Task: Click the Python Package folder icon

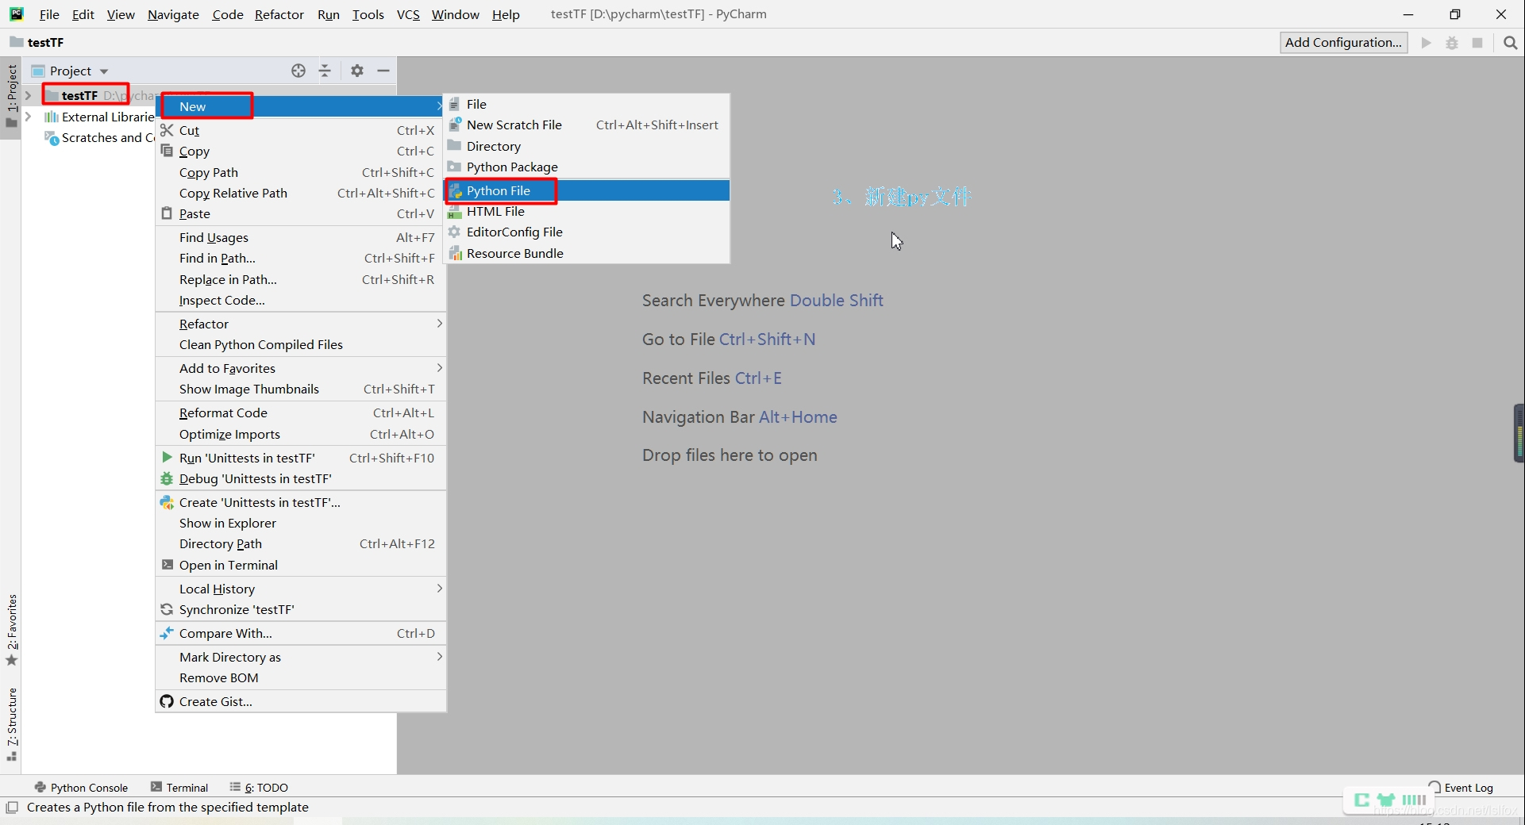Action: pyautogui.click(x=455, y=167)
